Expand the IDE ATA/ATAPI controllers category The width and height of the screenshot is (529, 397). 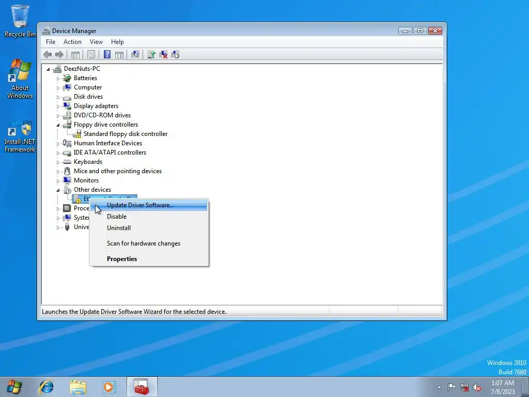(58, 153)
